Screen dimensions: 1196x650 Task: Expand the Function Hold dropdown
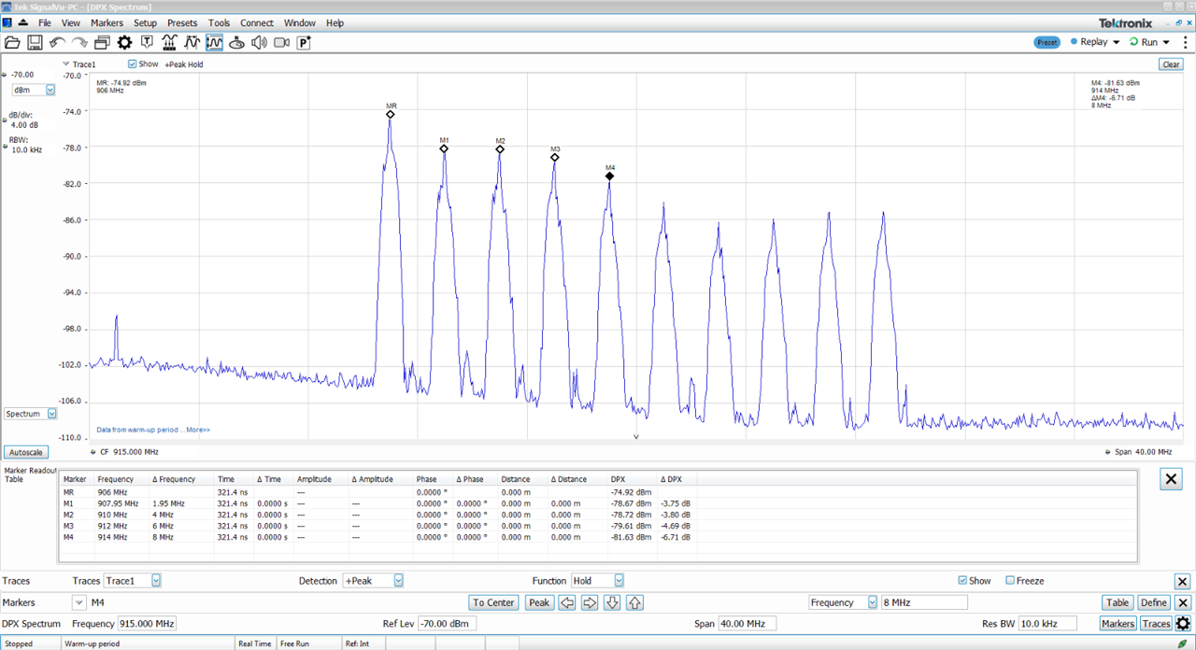click(619, 581)
